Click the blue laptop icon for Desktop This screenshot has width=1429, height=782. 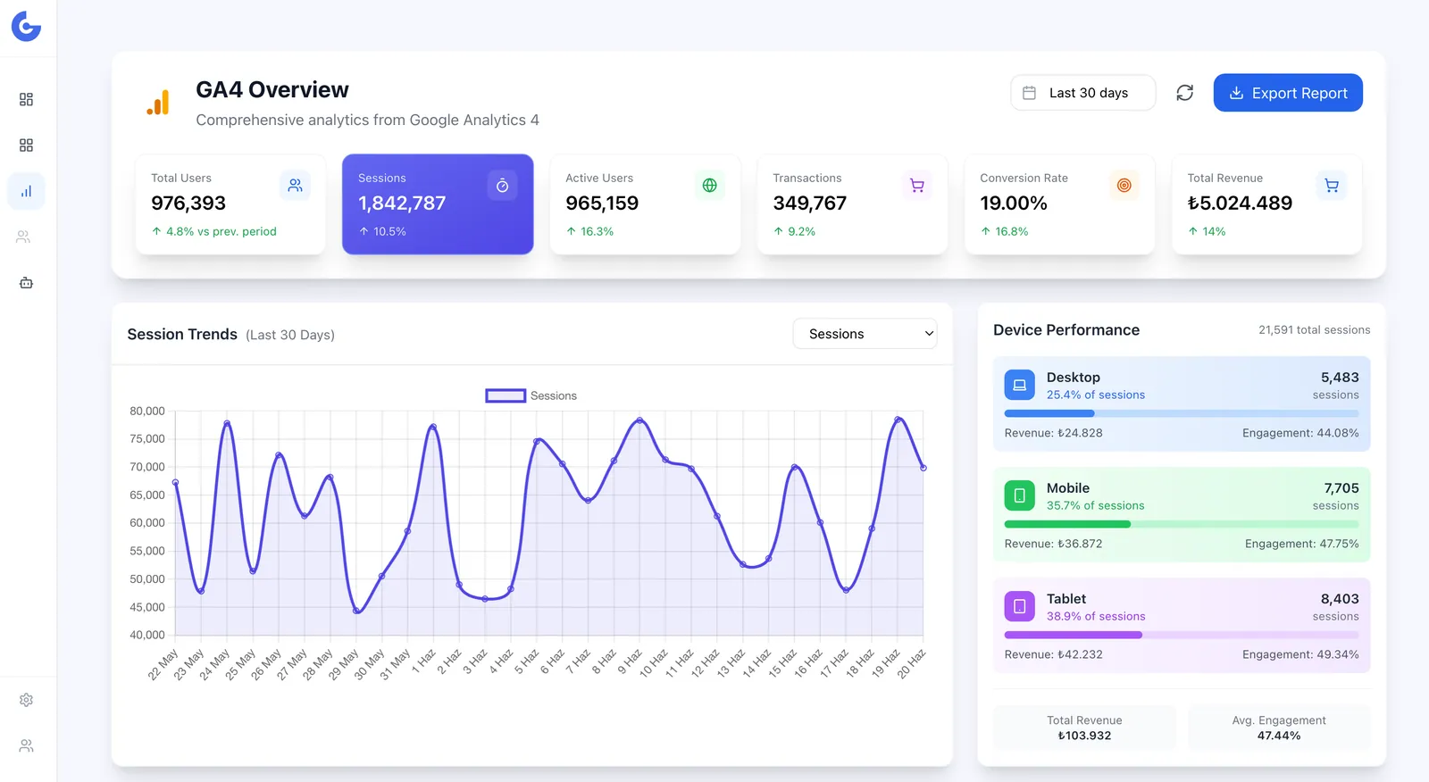coord(1019,385)
